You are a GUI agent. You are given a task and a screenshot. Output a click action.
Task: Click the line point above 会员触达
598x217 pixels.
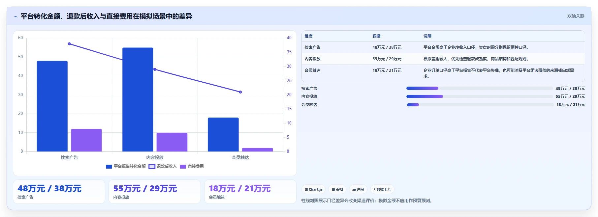click(x=240, y=92)
